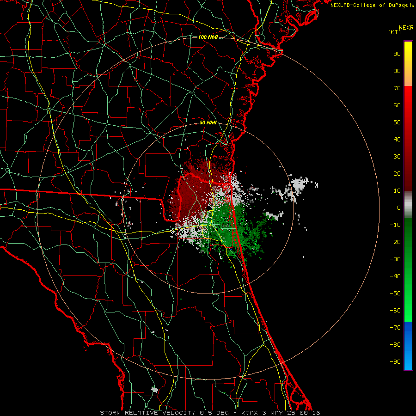Screen dimensions: 416x416
Task: Select the 0 value on the velocity scale
Action: [x=399, y=208]
